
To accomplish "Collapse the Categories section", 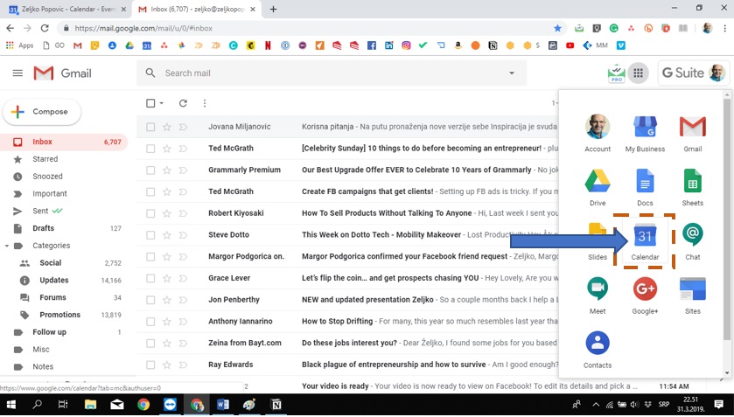I will coord(6,246).
